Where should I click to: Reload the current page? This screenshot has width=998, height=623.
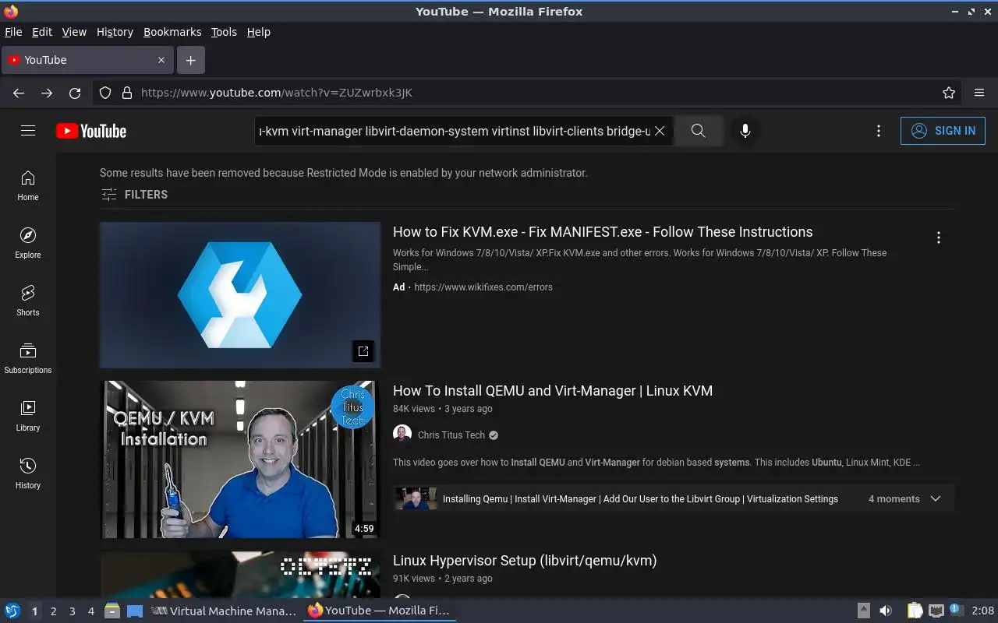pos(75,93)
